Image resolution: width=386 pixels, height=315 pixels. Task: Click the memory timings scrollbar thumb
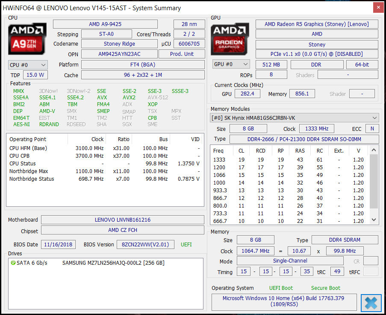point(374,181)
